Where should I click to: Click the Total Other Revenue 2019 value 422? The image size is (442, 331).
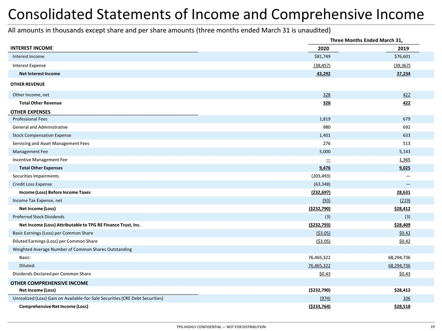(x=407, y=103)
